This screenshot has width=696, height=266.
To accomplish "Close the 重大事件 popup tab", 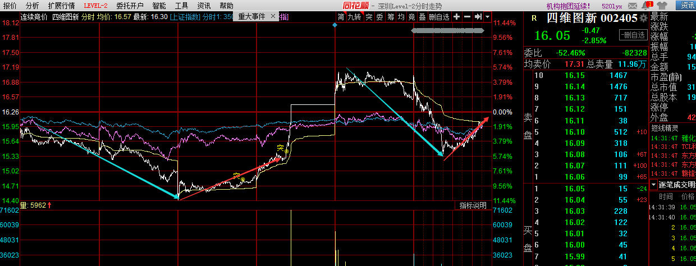I will (273, 17).
